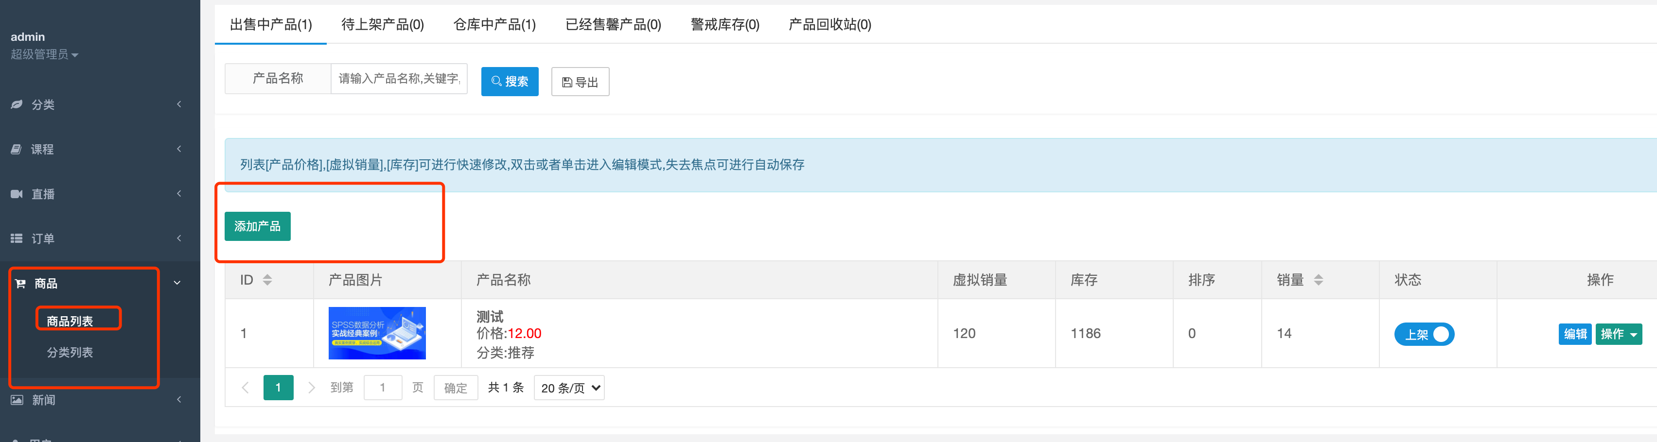
Task: Open the 超级管理员 admin dropdown
Action: point(44,54)
